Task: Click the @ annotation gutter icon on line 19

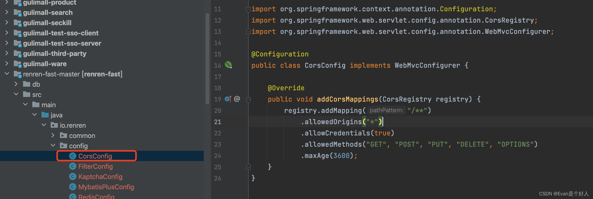Action: 237,99
